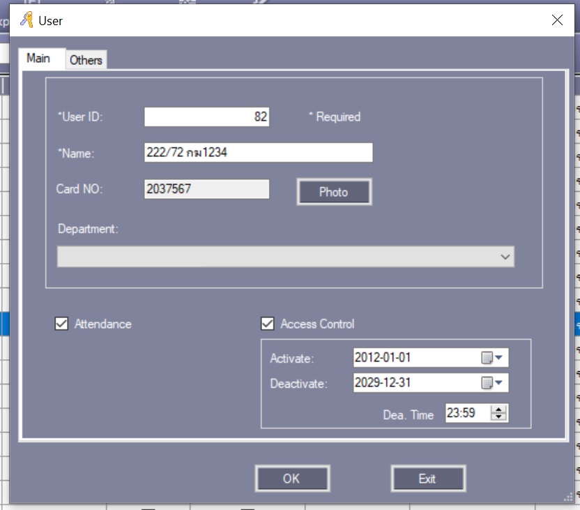Open the Deactivate date calendar picker
Image resolution: width=580 pixels, height=510 pixels.
[x=492, y=382]
